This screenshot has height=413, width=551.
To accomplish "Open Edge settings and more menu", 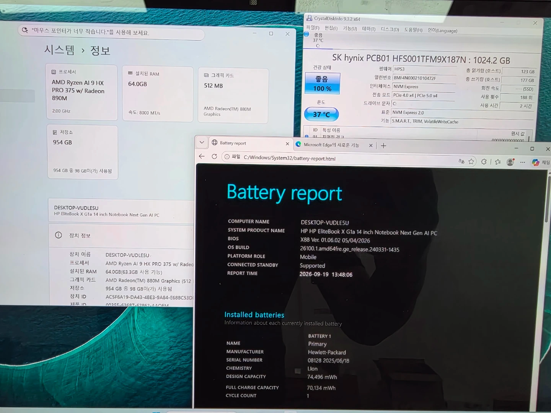I will pyautogui.click(x=523, y=162).
